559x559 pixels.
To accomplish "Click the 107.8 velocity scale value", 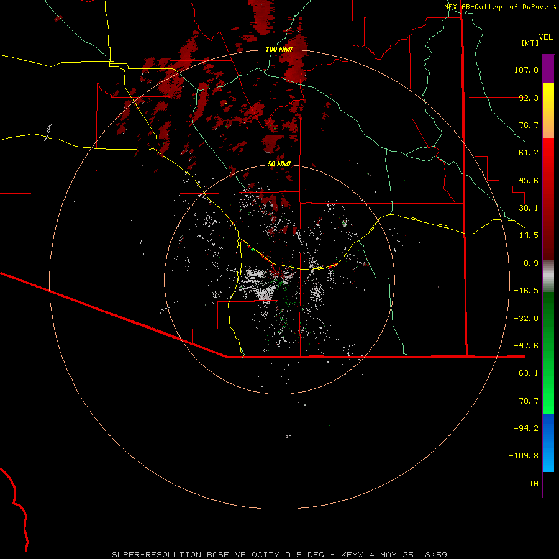I will point(526,70).
